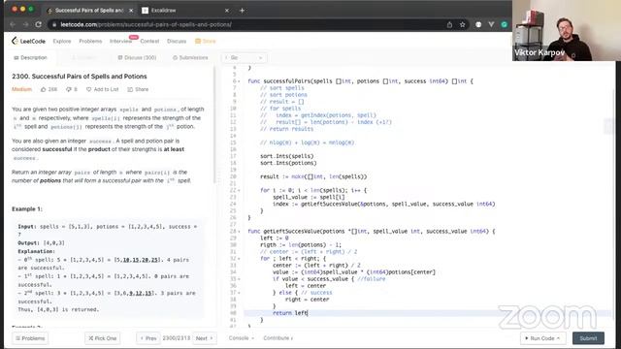The width and height of the screenshot is (621, 349).
Task: Click the LeetCode logo
Action: [x=28, y=41]
